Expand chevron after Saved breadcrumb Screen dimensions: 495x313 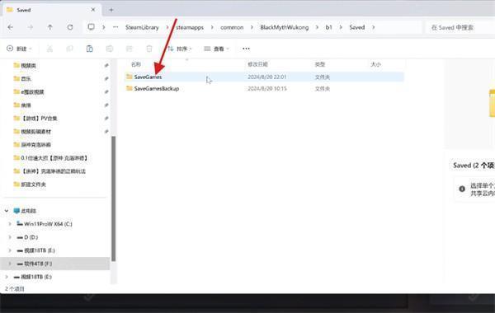[373, 27]
